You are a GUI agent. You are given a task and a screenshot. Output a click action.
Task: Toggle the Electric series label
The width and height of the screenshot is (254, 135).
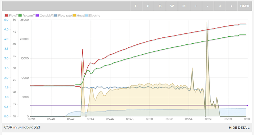tap(95, 15)
